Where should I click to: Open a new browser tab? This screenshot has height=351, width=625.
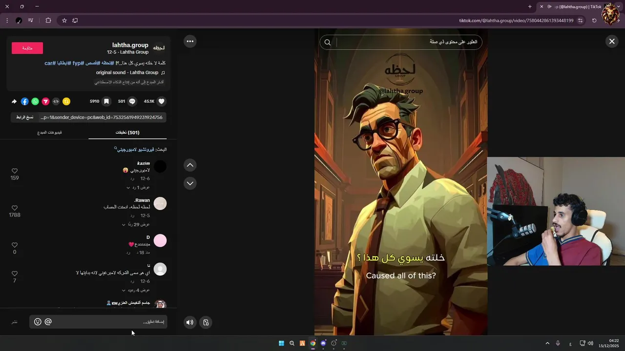(x=530, y=7)
